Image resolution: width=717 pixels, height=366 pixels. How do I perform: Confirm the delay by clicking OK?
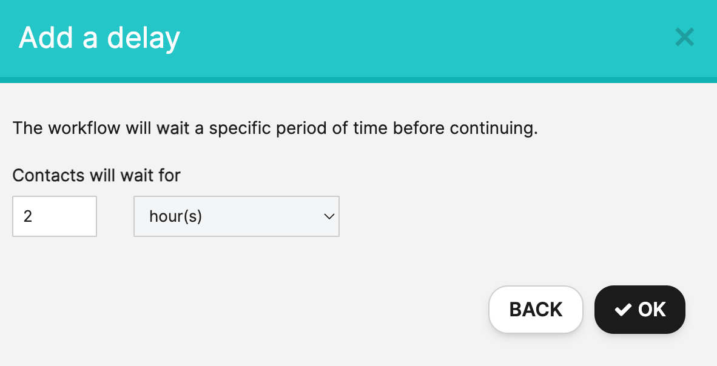pos(640,309)
